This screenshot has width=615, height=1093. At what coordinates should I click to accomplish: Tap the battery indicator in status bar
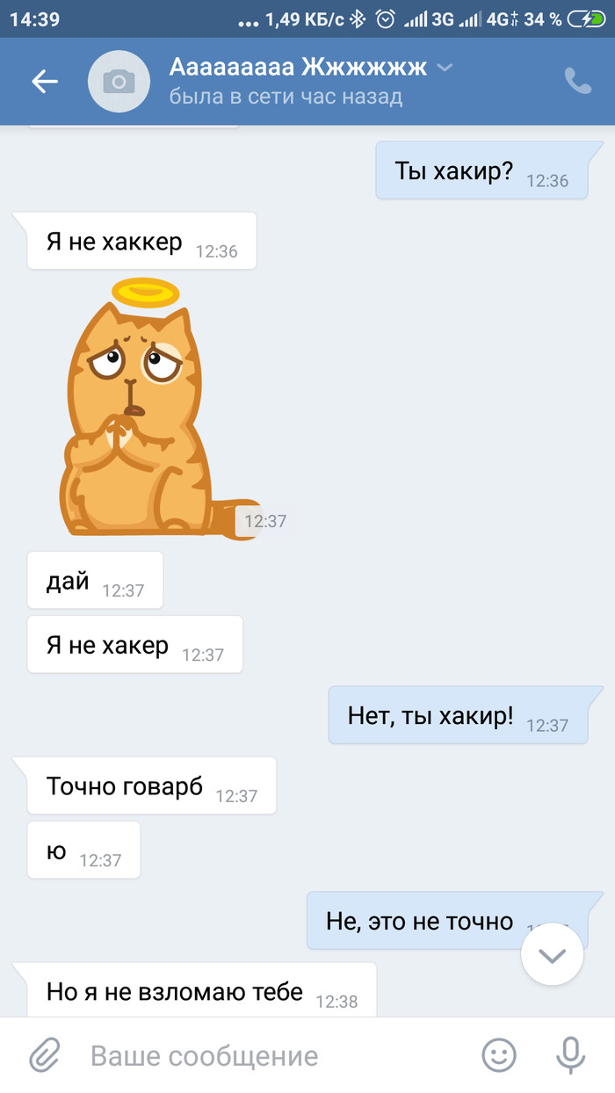click(x=586, y=19)
